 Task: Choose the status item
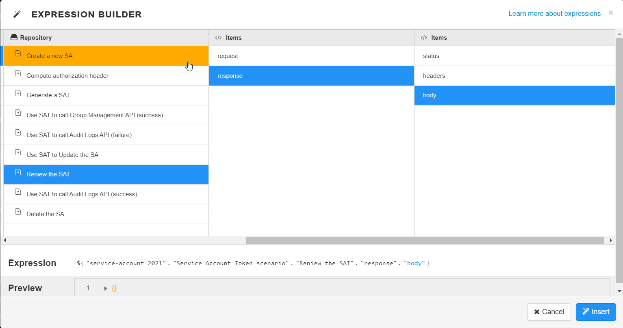click(515, 56)
